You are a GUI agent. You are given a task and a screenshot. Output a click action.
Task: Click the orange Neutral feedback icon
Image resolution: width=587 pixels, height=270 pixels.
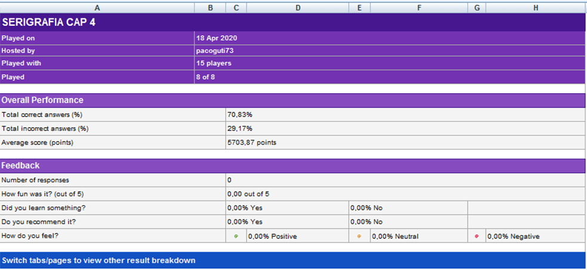(359, 237)
